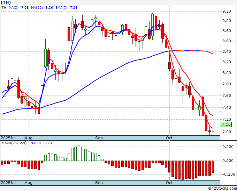Click the MACD(26,12,9) panel label
Image resolution: width=237 pixels, height=191 pixels.
[14, 143]
